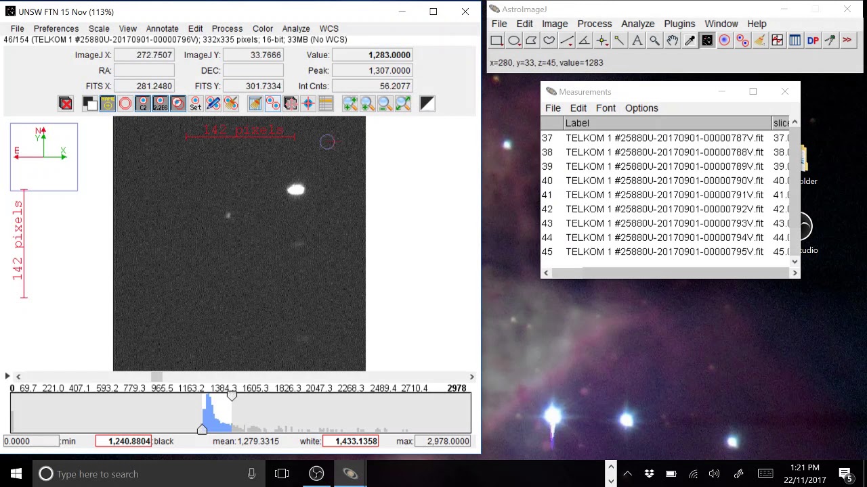Click the pencil aperture annotate icon
Screen dimensions: 867x487
coord(213,103)
